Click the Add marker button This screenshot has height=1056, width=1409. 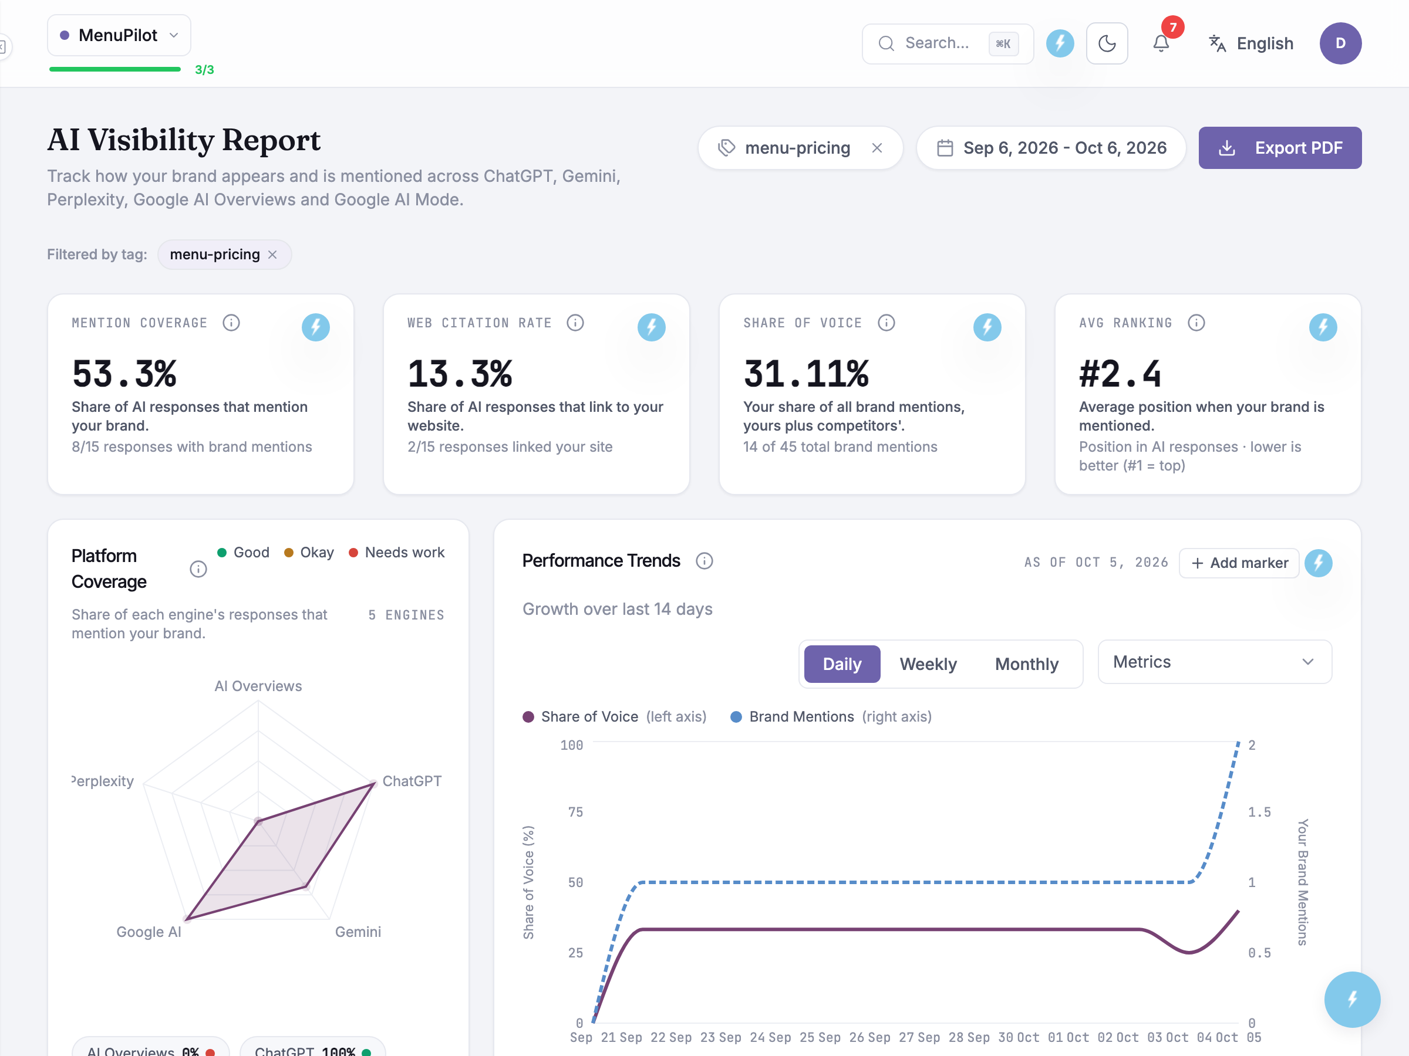tap(1239, 563)
